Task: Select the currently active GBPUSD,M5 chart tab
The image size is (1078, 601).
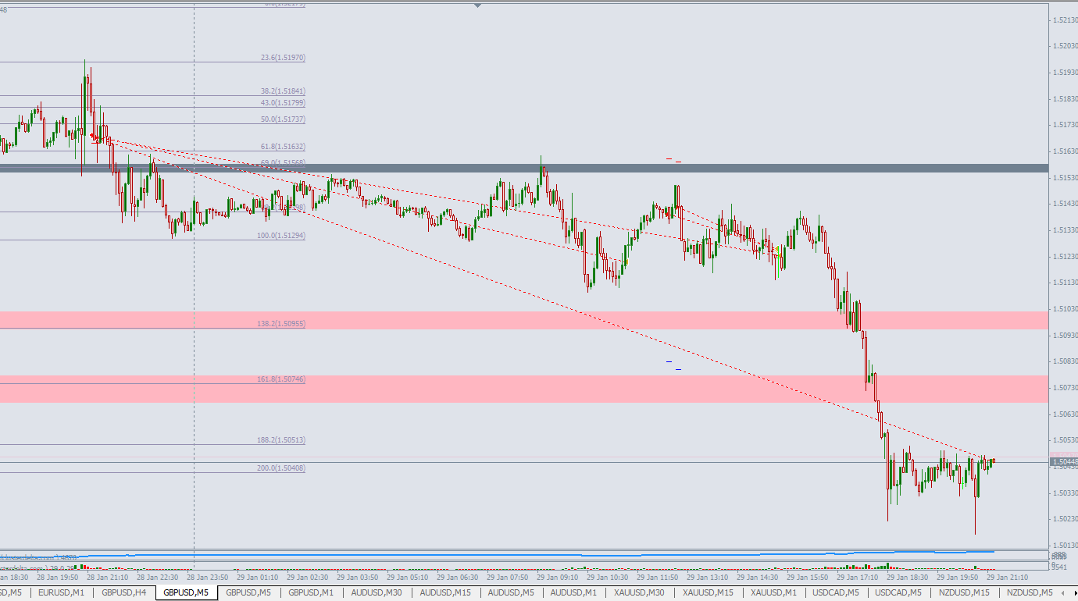Action: (186, 593)
